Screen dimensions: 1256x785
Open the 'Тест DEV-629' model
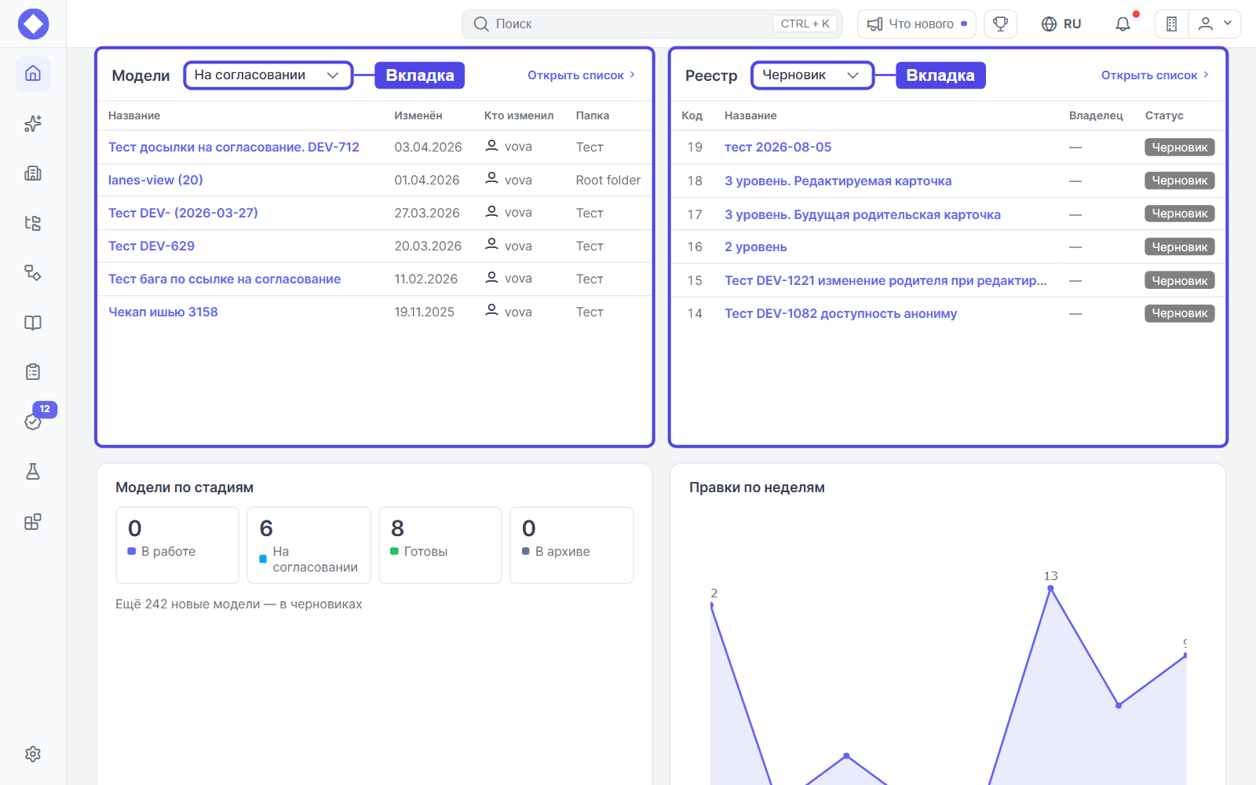click(x=152, y=246)
